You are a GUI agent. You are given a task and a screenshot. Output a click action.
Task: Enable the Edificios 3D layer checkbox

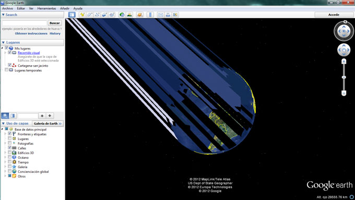click(x=9, y=152)
